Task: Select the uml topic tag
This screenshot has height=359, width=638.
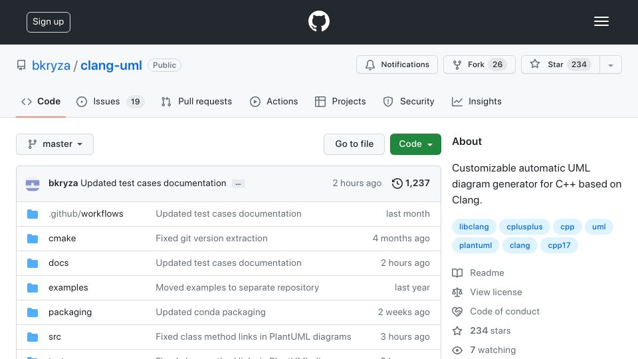Action: coord(599,227)
